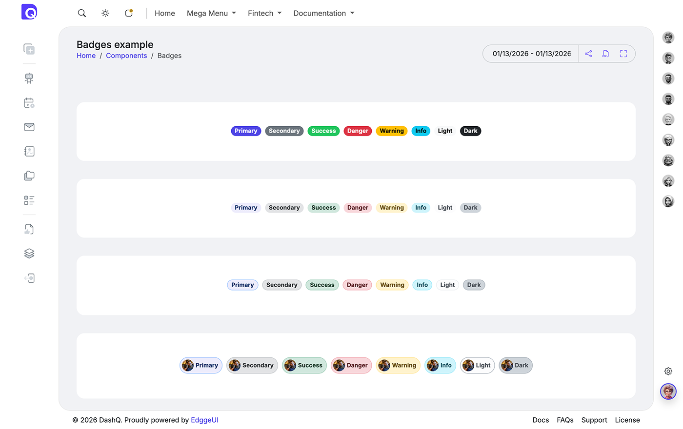Click the robot icon in sidebar
This screenshot has width=683, height=429.
click(29, 78)
